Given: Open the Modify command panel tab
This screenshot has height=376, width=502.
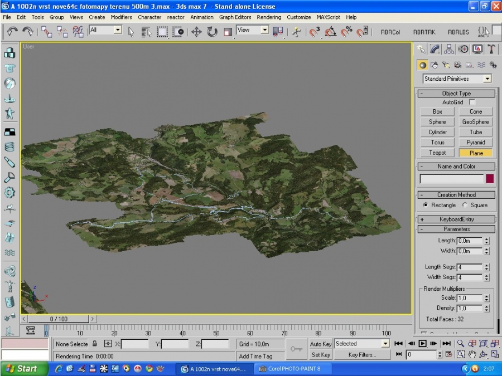Looking at the screenshot, I should click(x=435, y=49).
